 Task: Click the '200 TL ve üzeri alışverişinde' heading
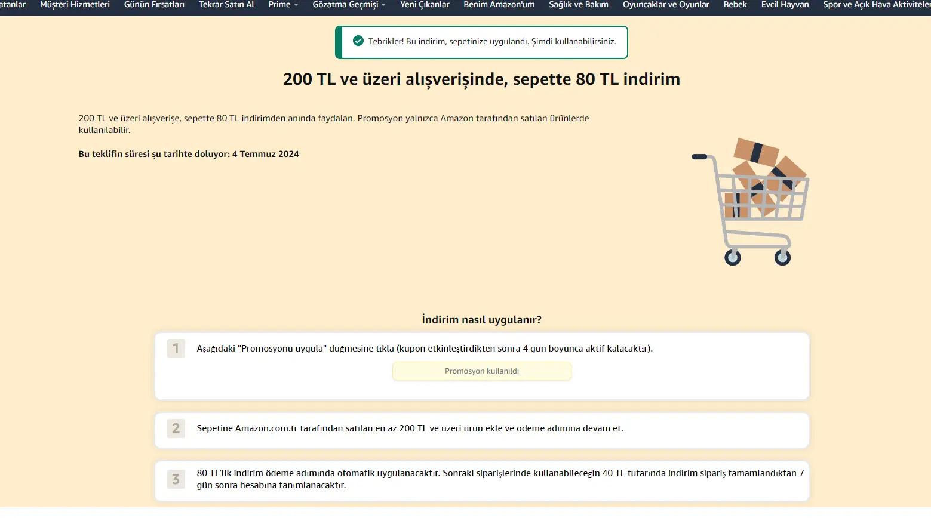pyautogui.click(x=481, y=79)
